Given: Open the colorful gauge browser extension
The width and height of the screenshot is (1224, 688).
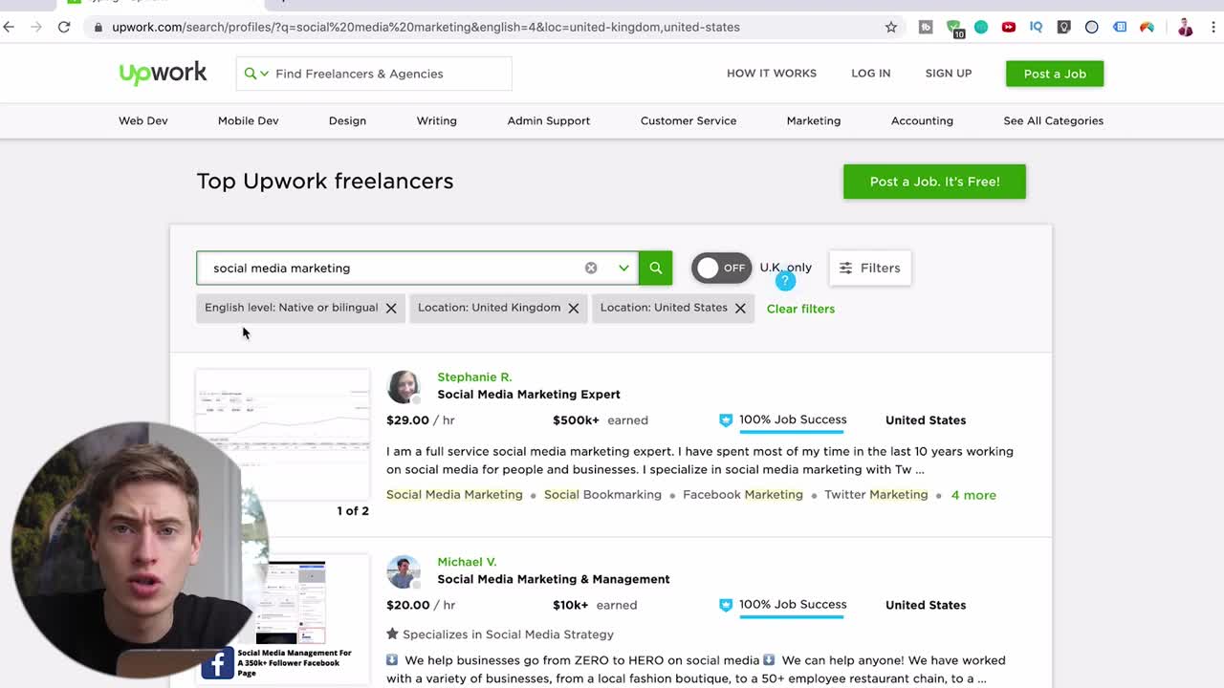Looking at the screenshot, I should click(1147, 27).
